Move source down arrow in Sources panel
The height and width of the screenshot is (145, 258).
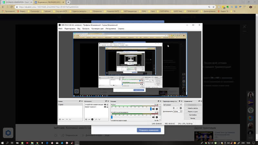(99, 119)
